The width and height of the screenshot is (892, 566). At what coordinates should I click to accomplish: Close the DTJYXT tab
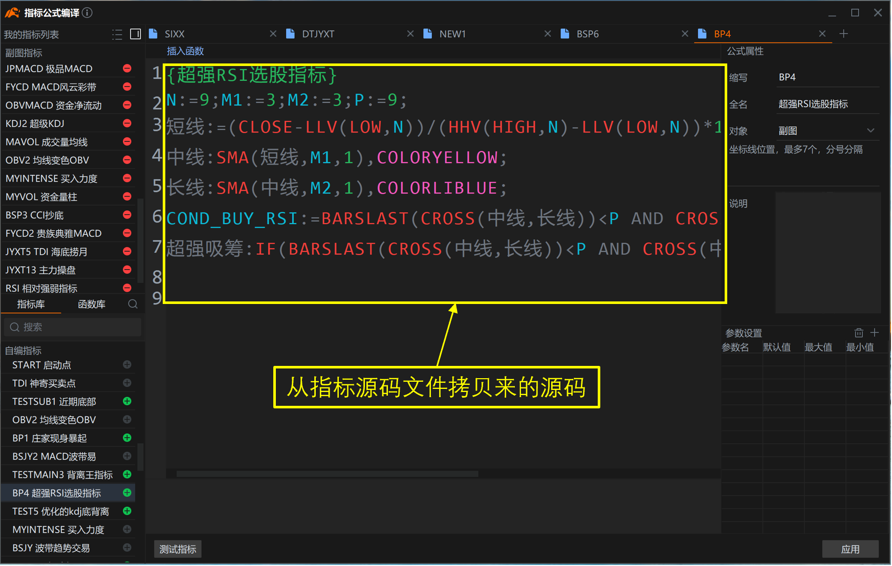coord(410,34)
